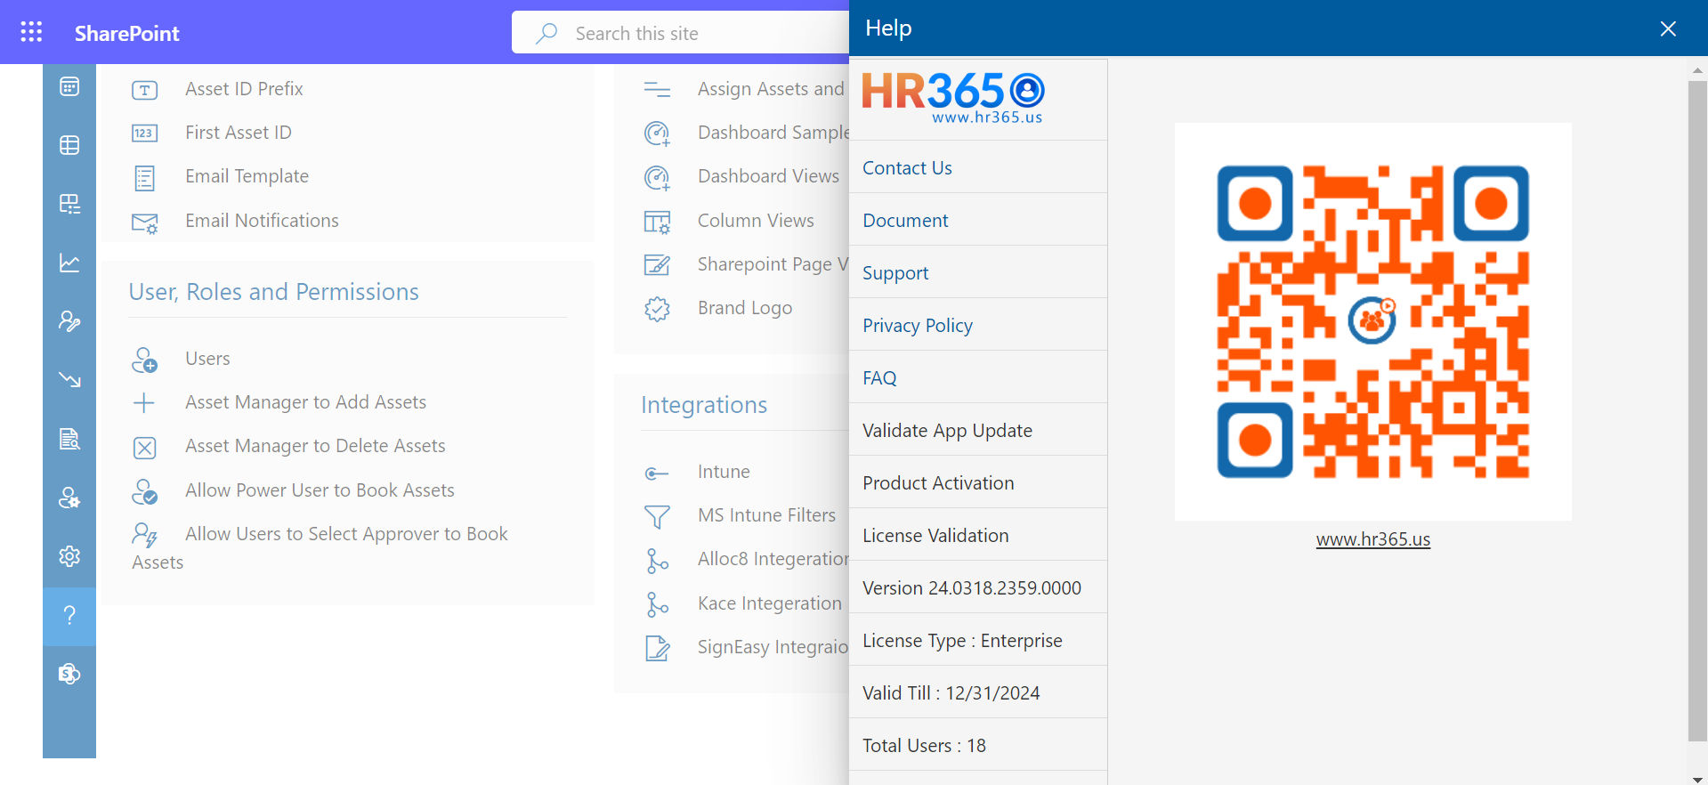Open Dashboard Sample setting
This screenshot has height=785, width=1708.
point(773,133)
